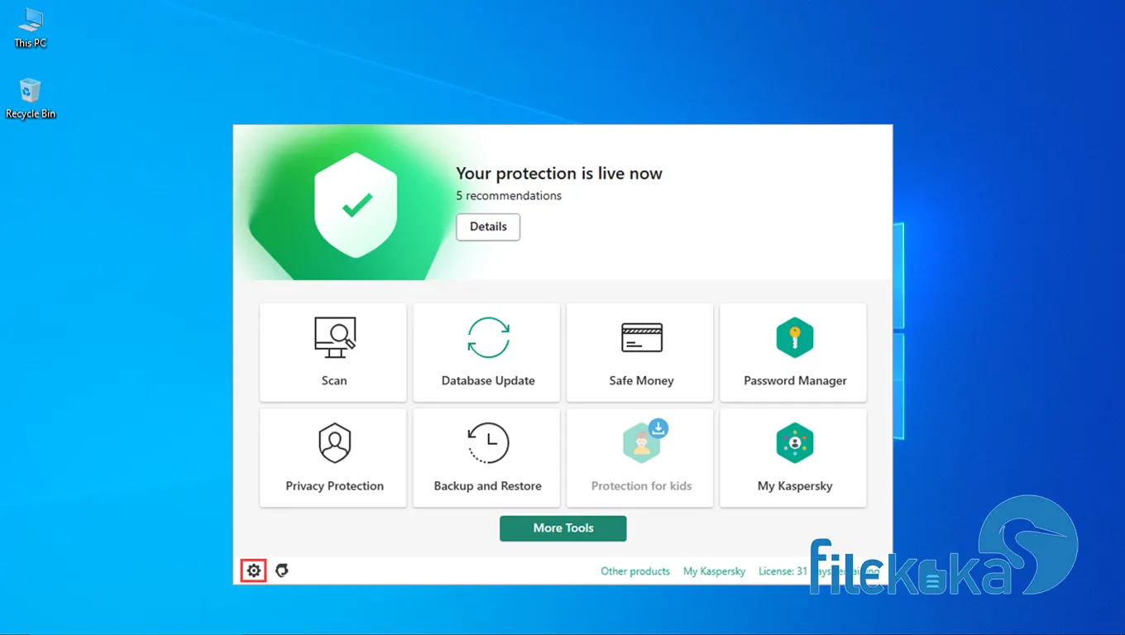Click the License days remaining link

819,571
